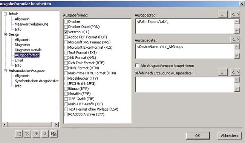Check Rich Text Format (RTF)
The height and width of the screenshot is (143, 245).
point(66,63)
